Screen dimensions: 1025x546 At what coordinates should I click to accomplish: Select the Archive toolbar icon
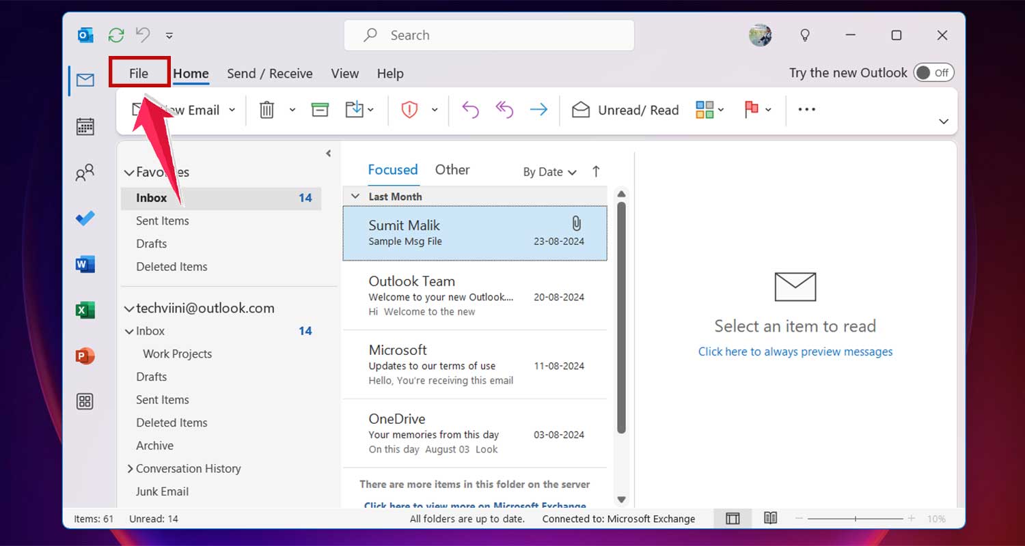point(319,109)
